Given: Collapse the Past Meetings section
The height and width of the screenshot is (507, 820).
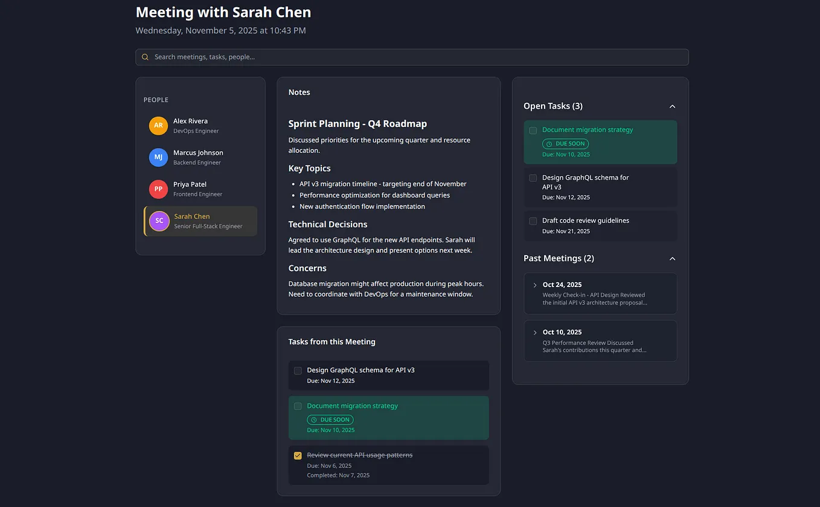Looking at the screenshot, I should (x=673, y=259).
